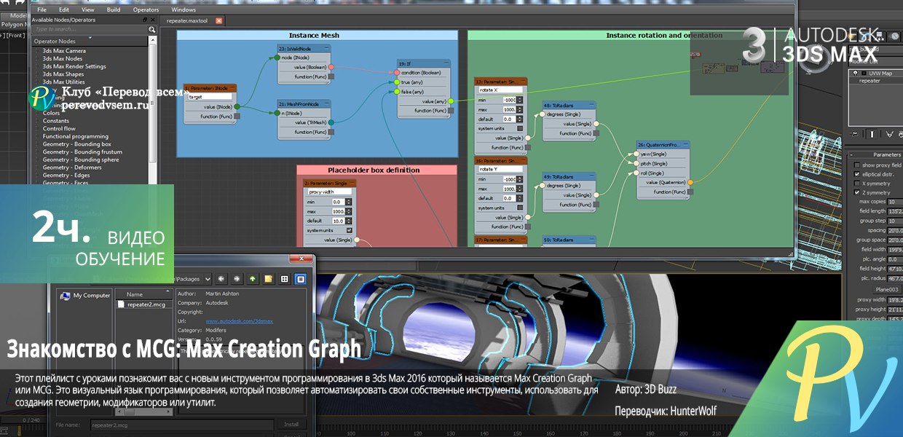Click the Parameter: INode value (INode) output connector
Screen dimensions: 903x437
[237, 106]
